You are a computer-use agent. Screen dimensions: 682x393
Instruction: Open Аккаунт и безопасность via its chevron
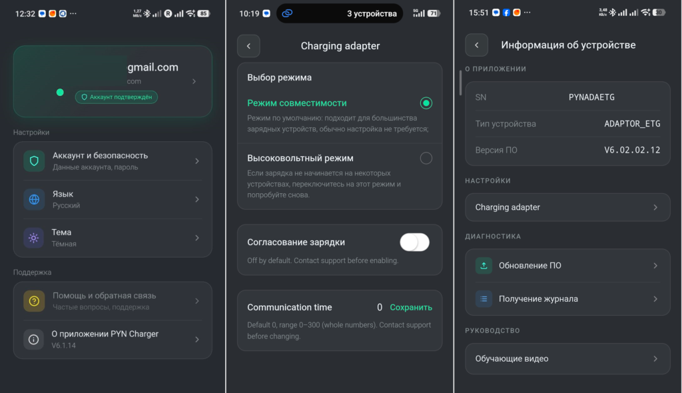click(x=197, y=161)
